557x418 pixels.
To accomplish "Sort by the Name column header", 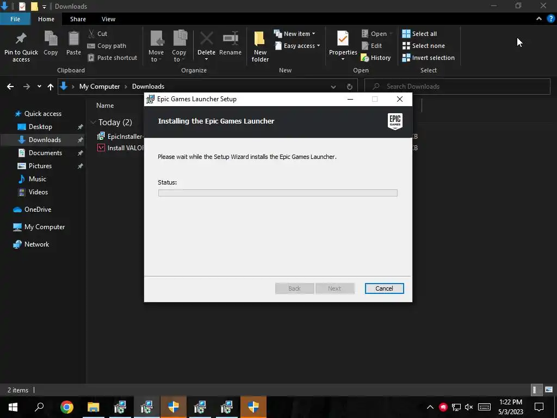I will [105, 106].
